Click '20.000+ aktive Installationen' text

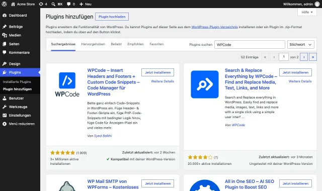point(209,164)
